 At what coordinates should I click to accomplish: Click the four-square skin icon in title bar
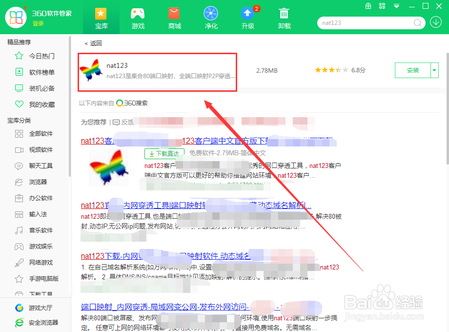(x=382, y=6)
